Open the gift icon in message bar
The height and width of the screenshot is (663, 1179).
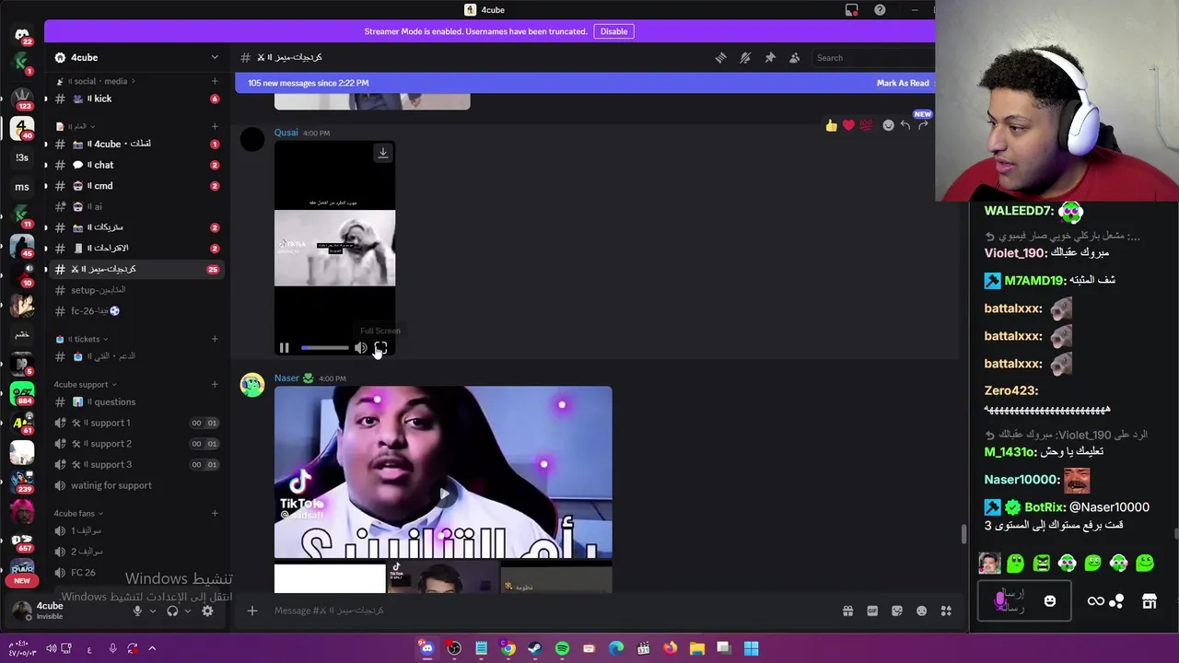coord(847,611)
